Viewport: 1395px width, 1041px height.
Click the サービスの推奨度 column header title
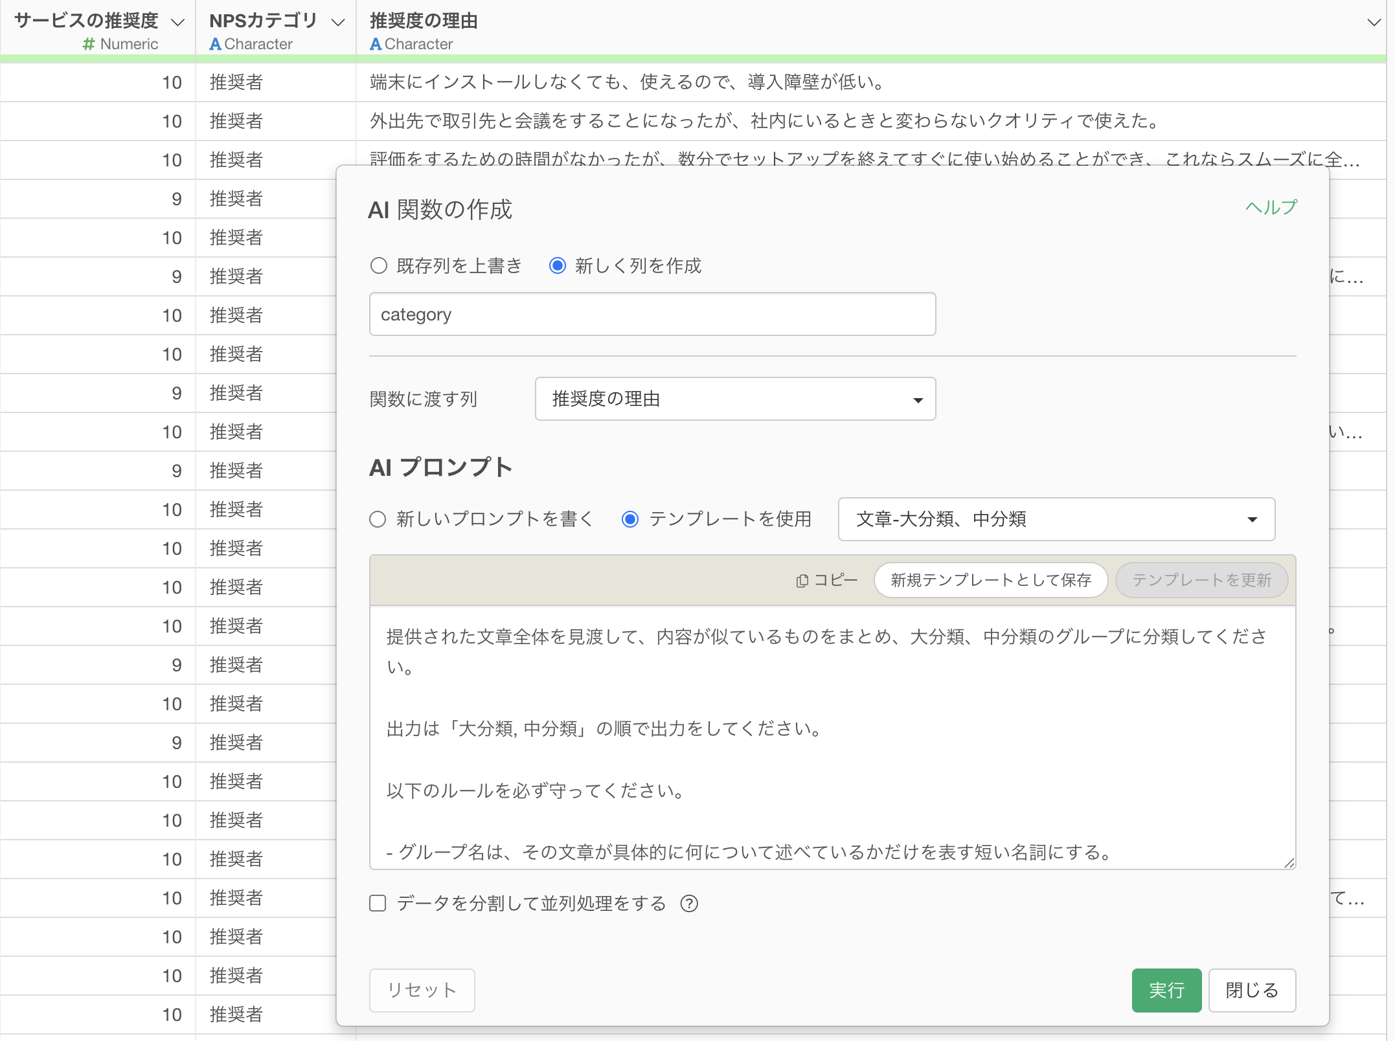point(86,21)
